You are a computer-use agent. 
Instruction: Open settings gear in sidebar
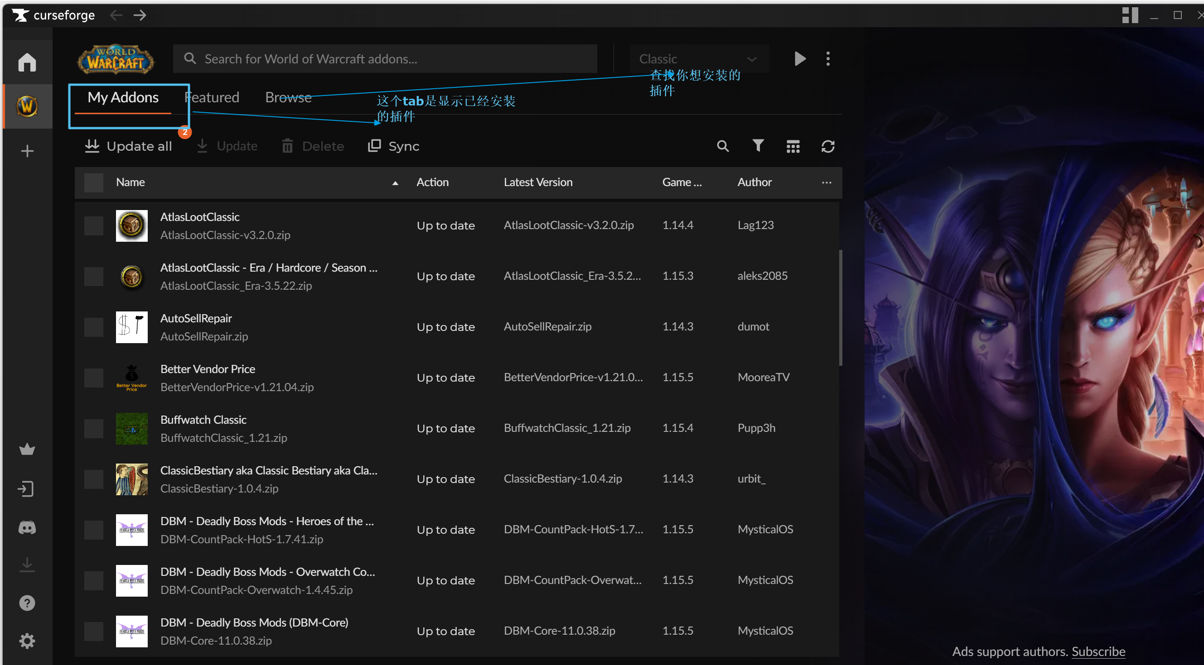(x=27, y=641)
